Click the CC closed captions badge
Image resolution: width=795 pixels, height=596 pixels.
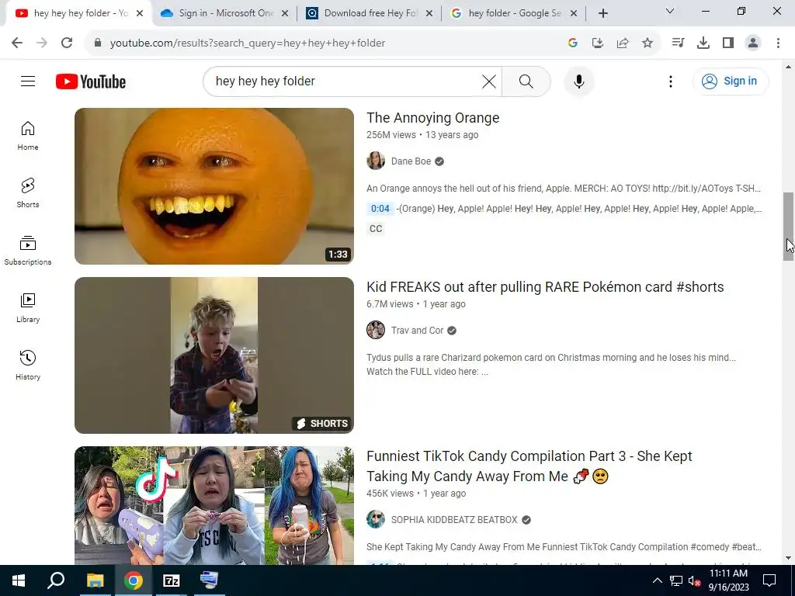(376, 229)
